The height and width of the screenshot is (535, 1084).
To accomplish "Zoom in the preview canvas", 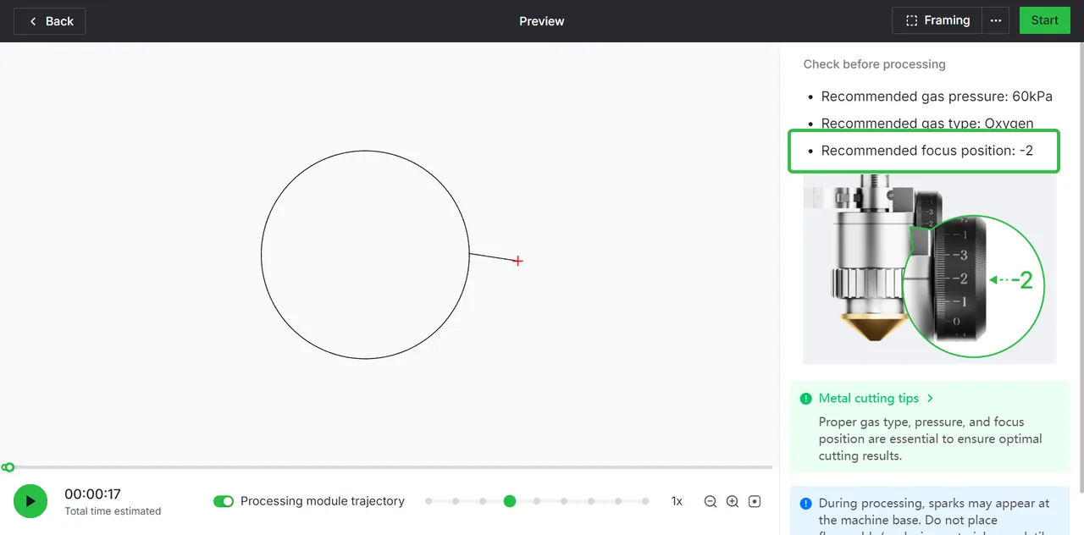I will click(733, 501).
